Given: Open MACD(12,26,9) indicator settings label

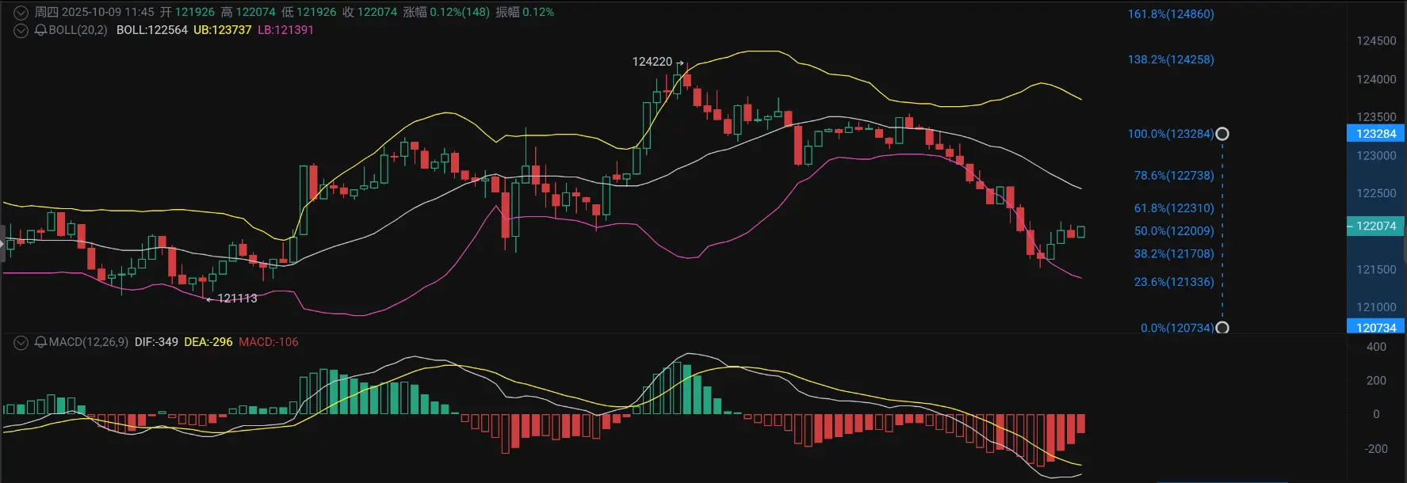Looking at the screenshot, I should tap(89, 342).
